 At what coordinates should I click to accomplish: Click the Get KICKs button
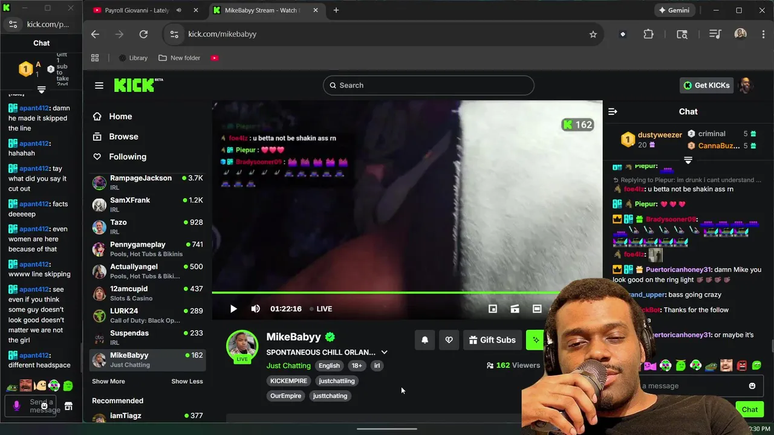pyautogui.click(x=706, y=85)
